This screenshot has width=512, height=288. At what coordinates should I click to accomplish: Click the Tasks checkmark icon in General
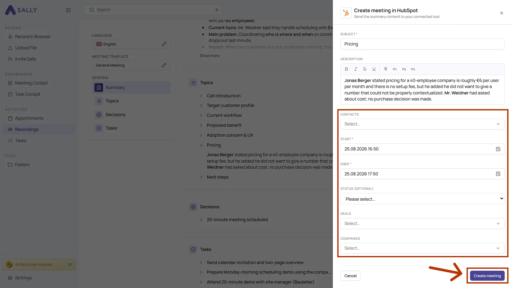click(x=99, y=128)
